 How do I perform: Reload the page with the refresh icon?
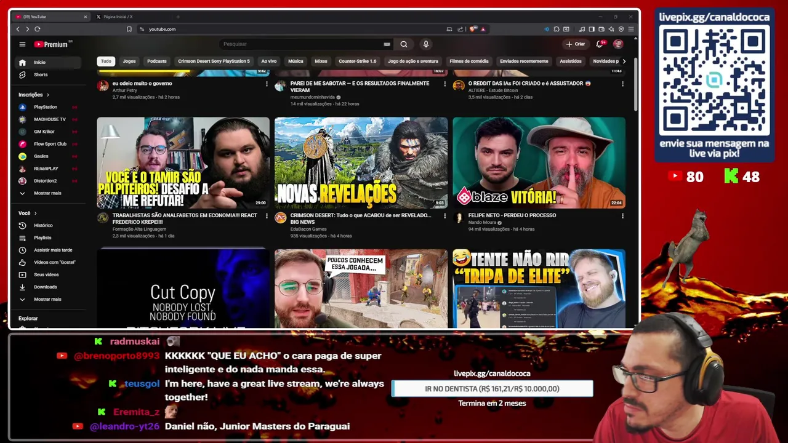38,29
